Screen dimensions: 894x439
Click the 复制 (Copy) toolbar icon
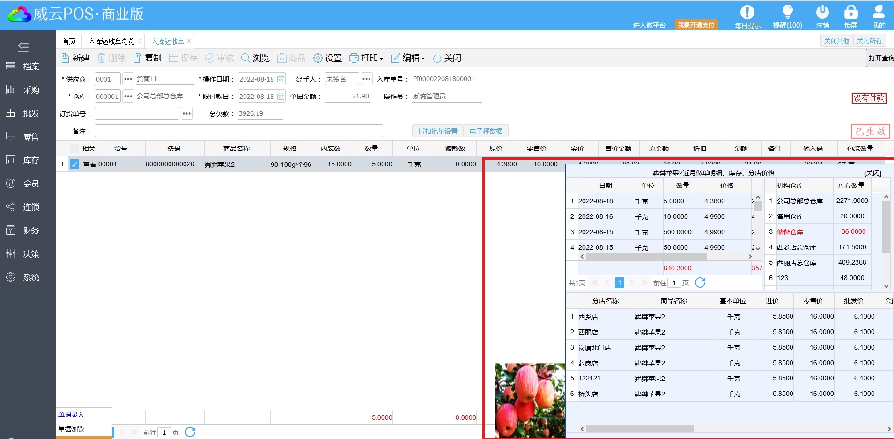[138, 58]
